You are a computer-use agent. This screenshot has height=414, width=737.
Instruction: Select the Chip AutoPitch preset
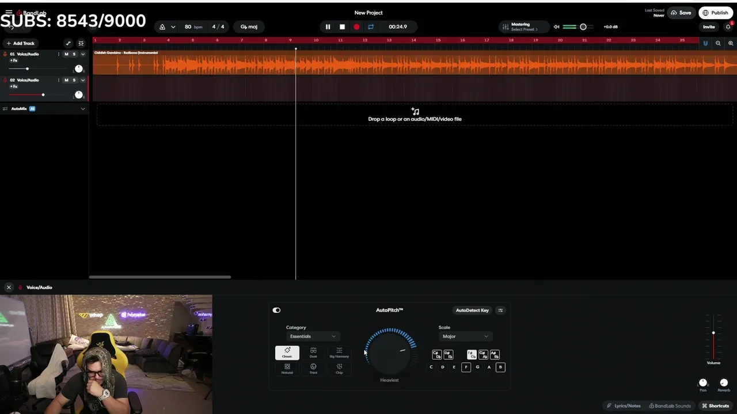point(339,369)
